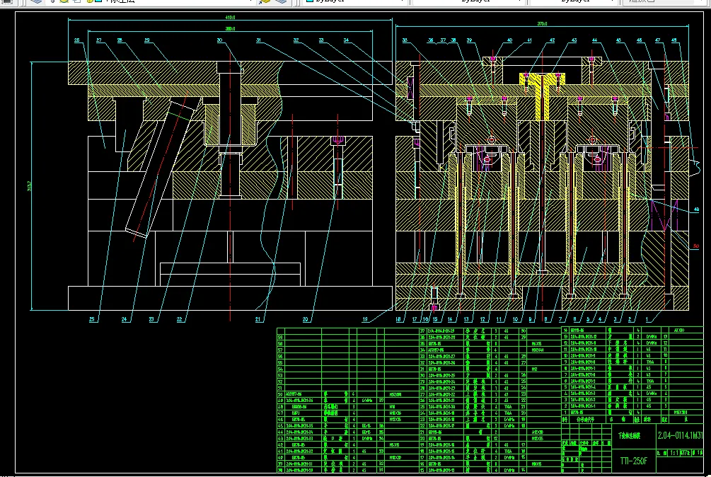Select part callout number 30
711x477 pixels.
click(219, 40)
